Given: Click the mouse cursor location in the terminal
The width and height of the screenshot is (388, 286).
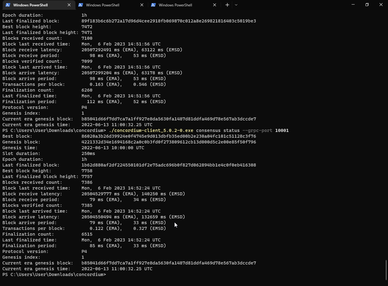Looking at the screenshot, I should tap(175, 224).
